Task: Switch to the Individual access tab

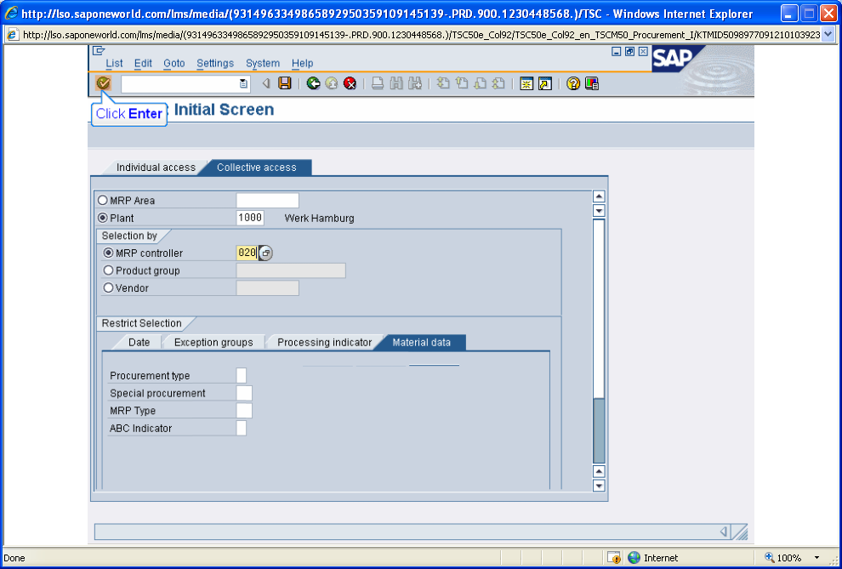Action: (x=156, y=168)
